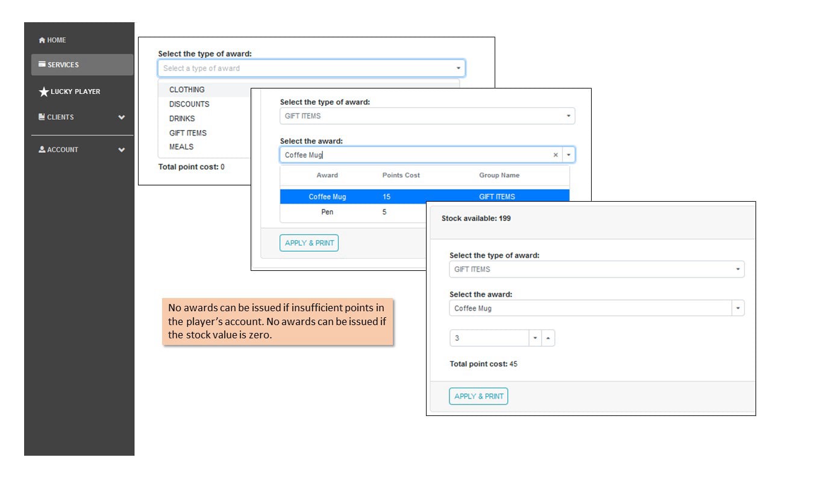Open GIFT ITEMS type dropdown in middle panel
This screenshot has width=820, height=478.
point(427,116)
